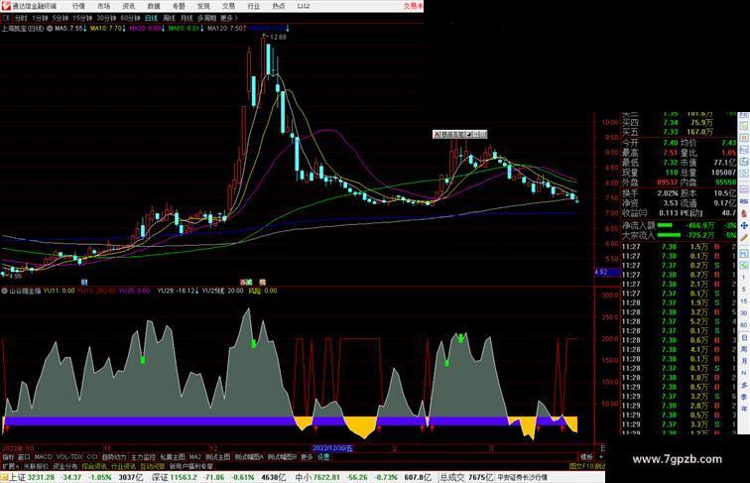Select the 日 shortcut in right toolbar
The image size is (750, 483).
(x=744, y=337)
